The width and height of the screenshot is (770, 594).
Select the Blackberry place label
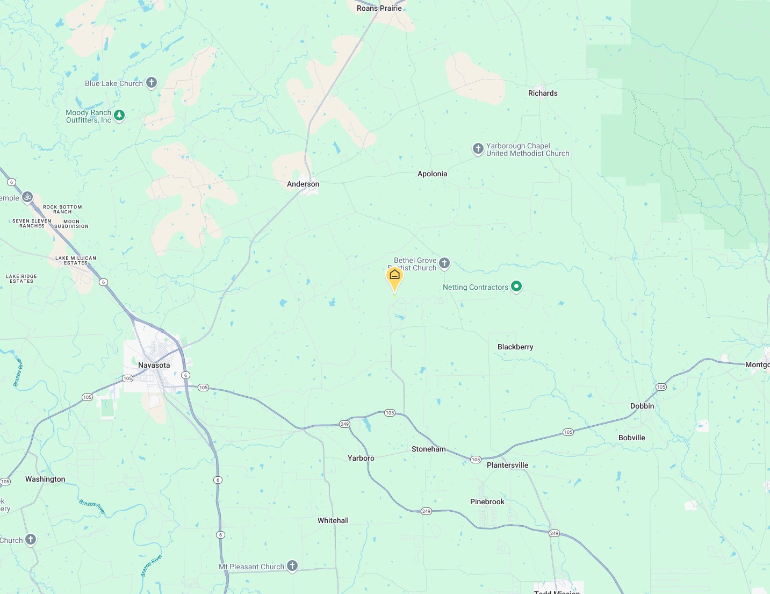[x=515, y=347]
